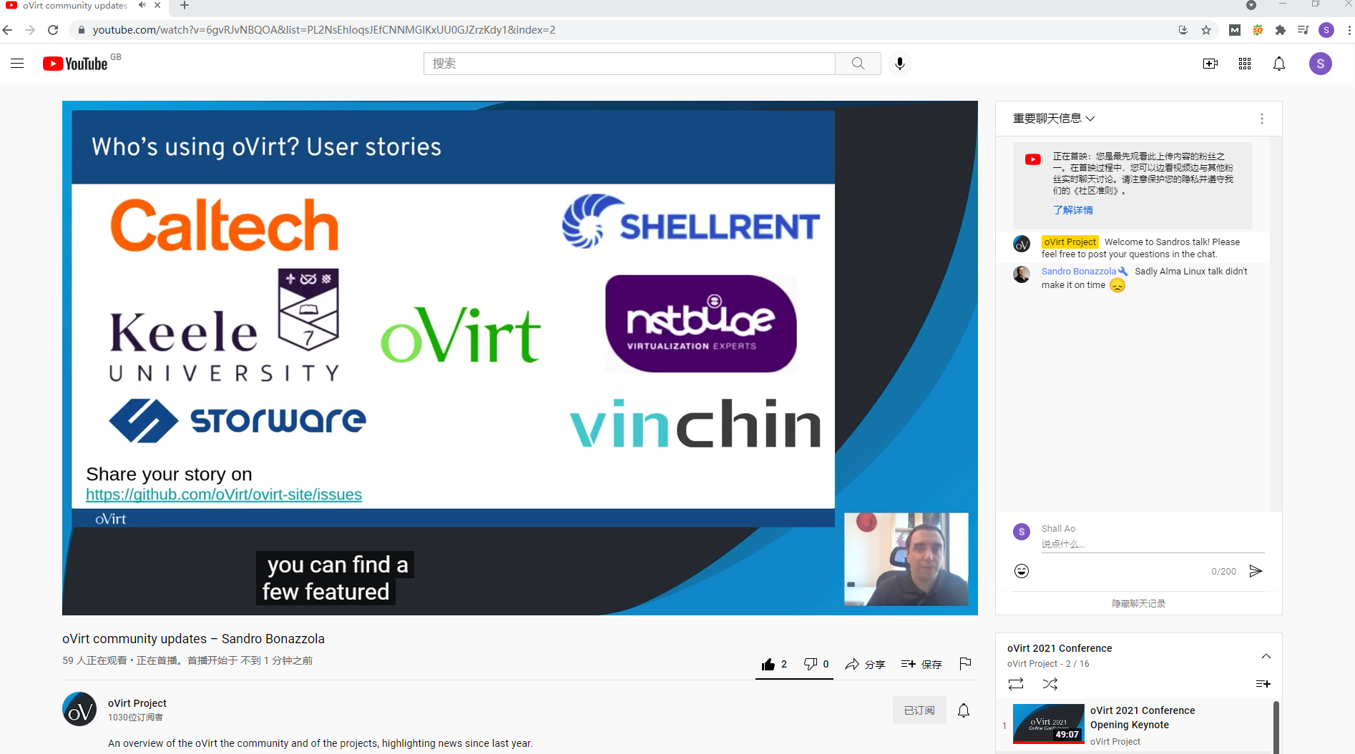The image size is (1355, 754).
Task: Share the video
Action: (x=865, y=664)
